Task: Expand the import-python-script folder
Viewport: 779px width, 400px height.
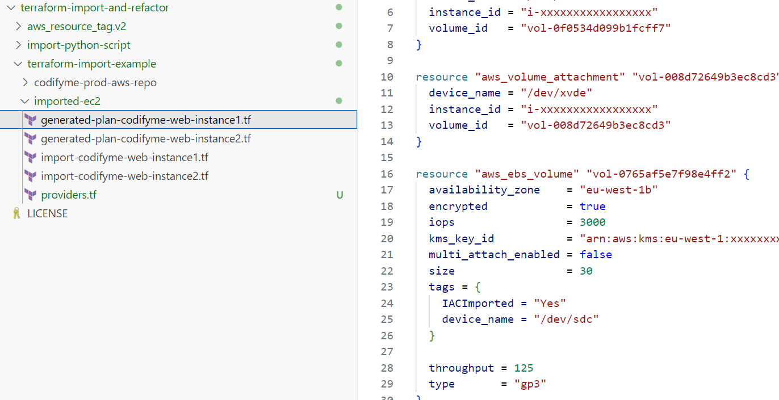Action: click(18, 45)
